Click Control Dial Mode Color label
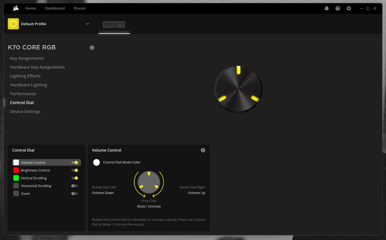The height and width of the screenshot is (240, 386). pos(122,162)
